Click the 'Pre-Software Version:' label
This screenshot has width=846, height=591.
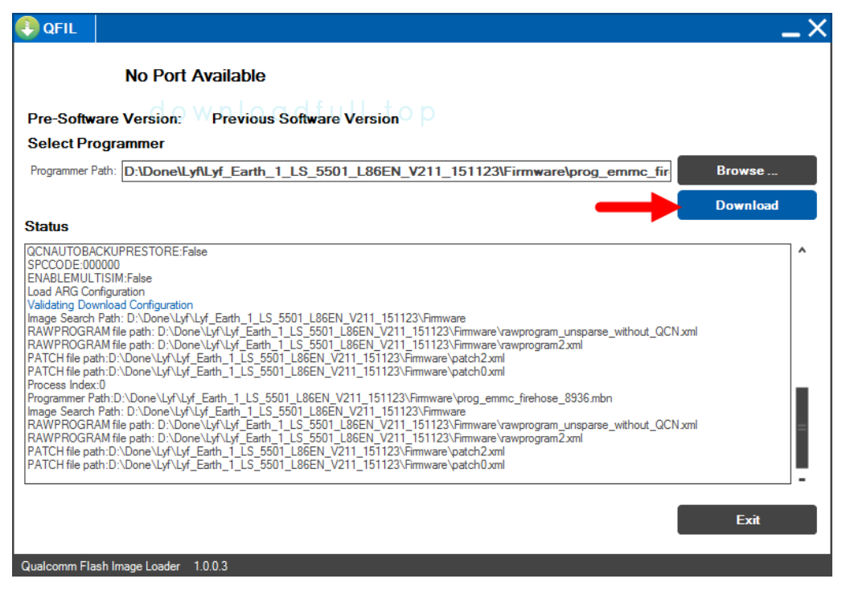[105, 119]
